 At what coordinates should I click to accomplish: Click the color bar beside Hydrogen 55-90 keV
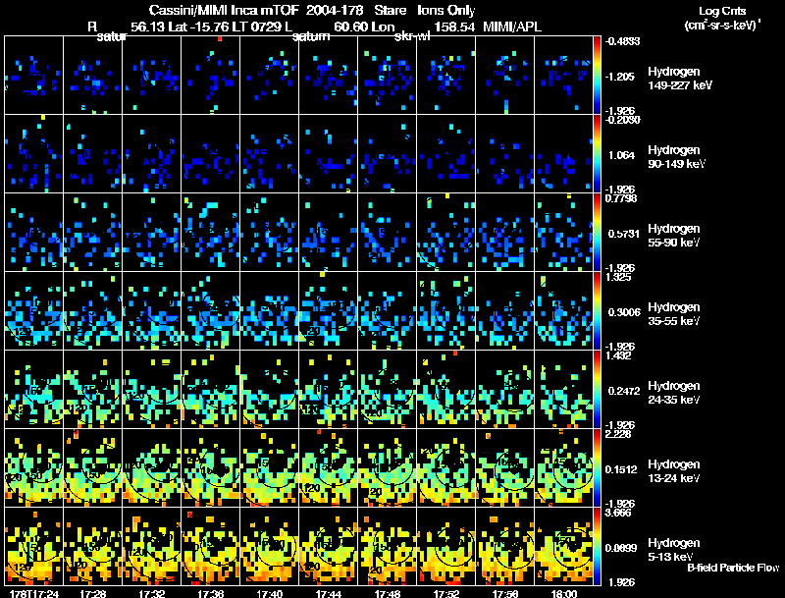coord(597,232)
